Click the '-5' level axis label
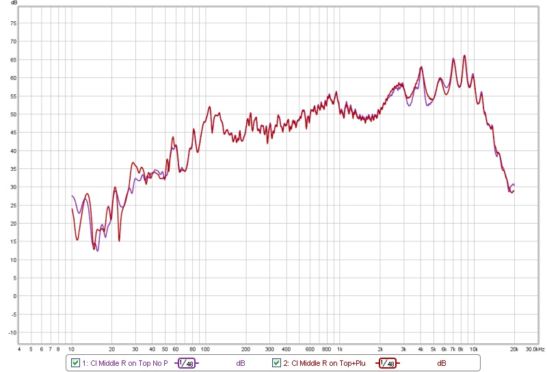The width and height of the screenshot is (547, 372). click(13, 315)
